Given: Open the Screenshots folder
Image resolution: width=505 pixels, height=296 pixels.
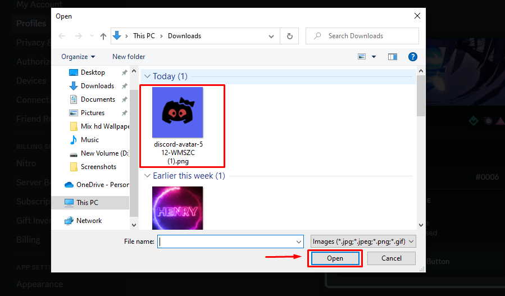Looking at the screenshot, I should (x=98, y=167).
